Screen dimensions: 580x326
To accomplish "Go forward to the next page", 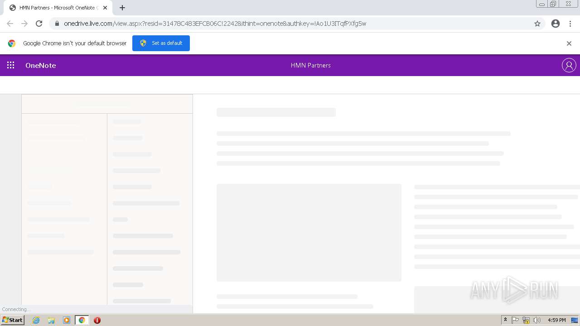I will tap(24, 24).
